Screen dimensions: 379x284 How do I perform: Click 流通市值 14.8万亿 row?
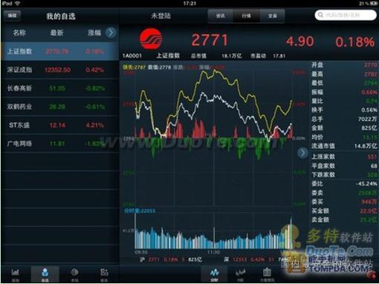(x=344, y=146)
